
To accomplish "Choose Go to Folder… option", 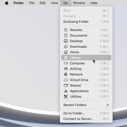I will coord(86,113).
